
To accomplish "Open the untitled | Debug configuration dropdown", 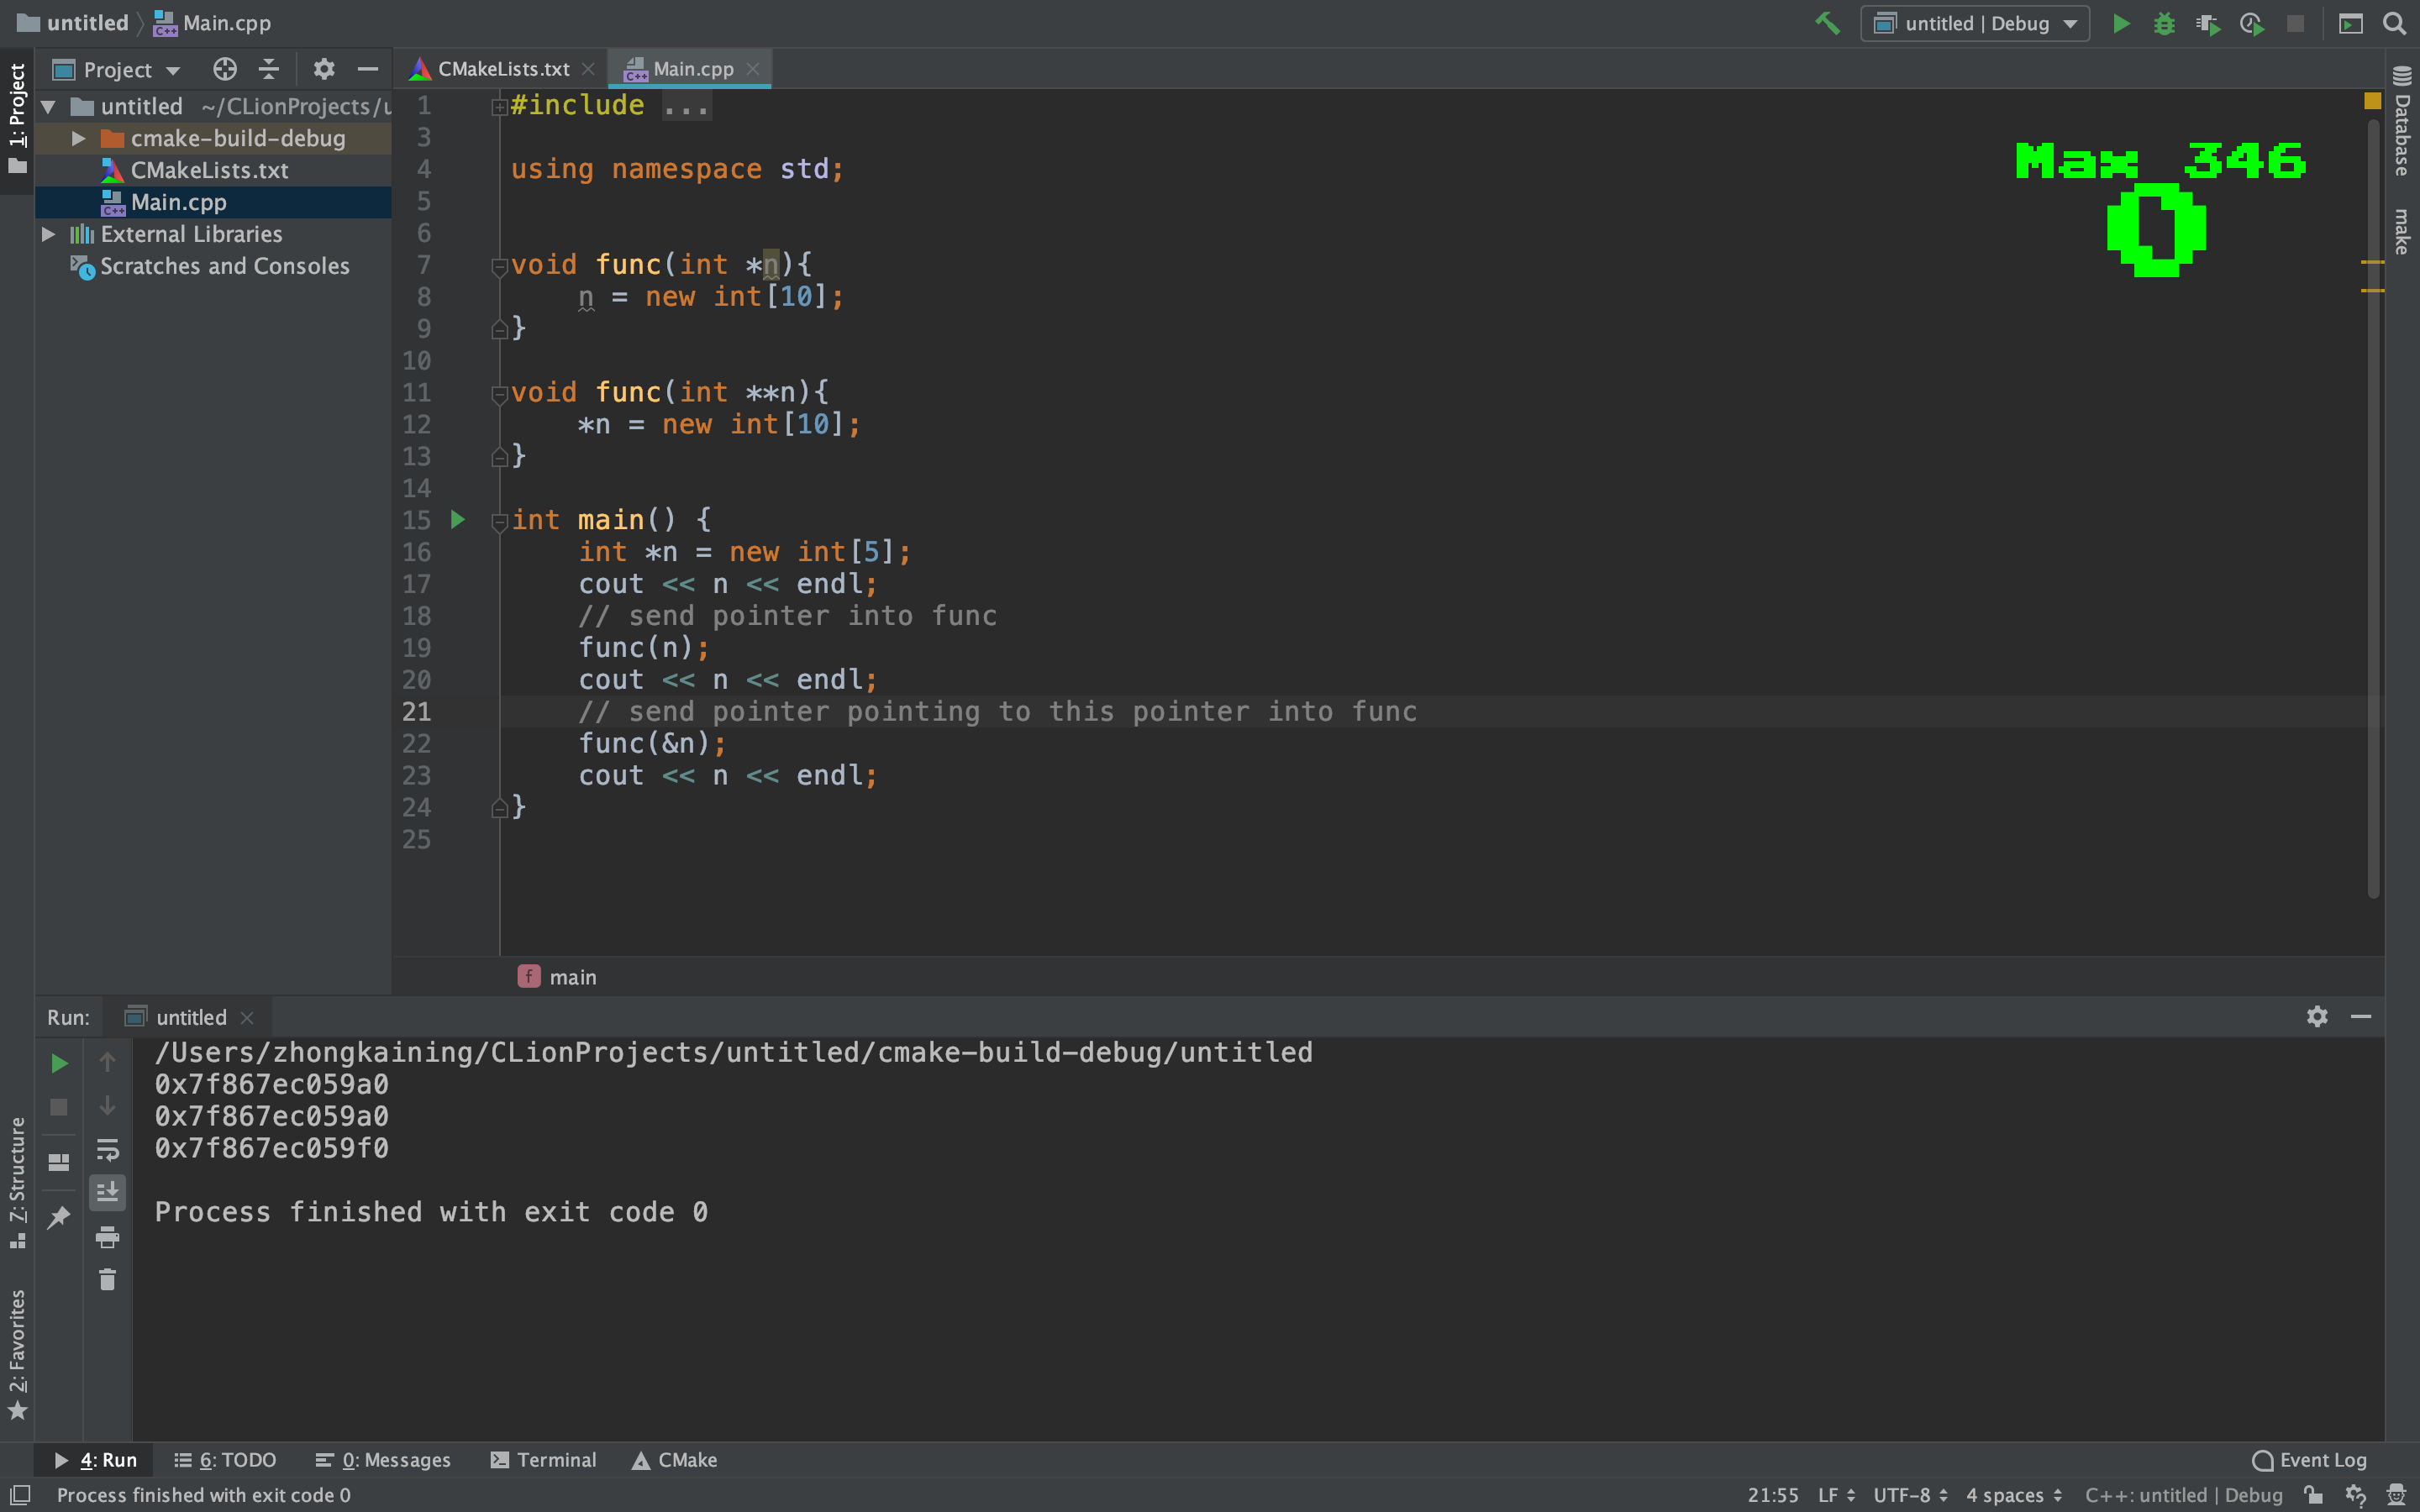I will pyautogui.click(x=1974, y=23).
